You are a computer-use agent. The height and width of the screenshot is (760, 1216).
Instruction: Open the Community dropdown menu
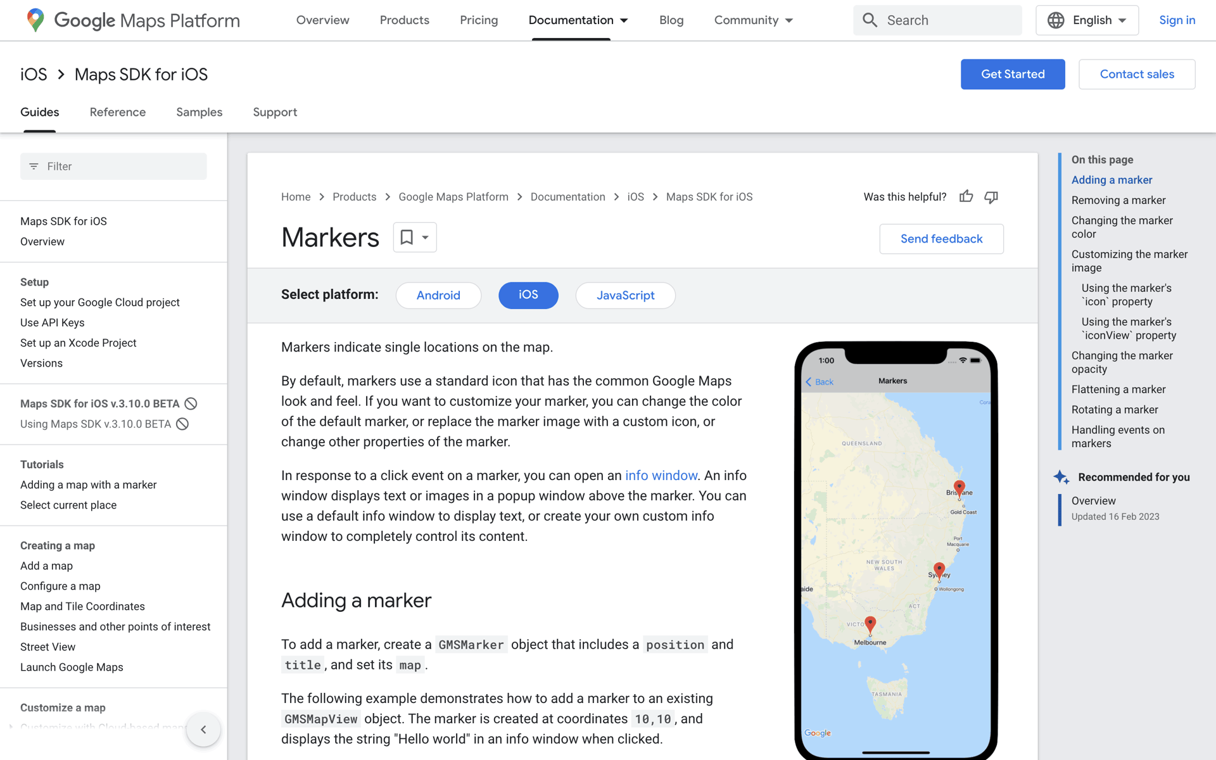coord(754,20)
